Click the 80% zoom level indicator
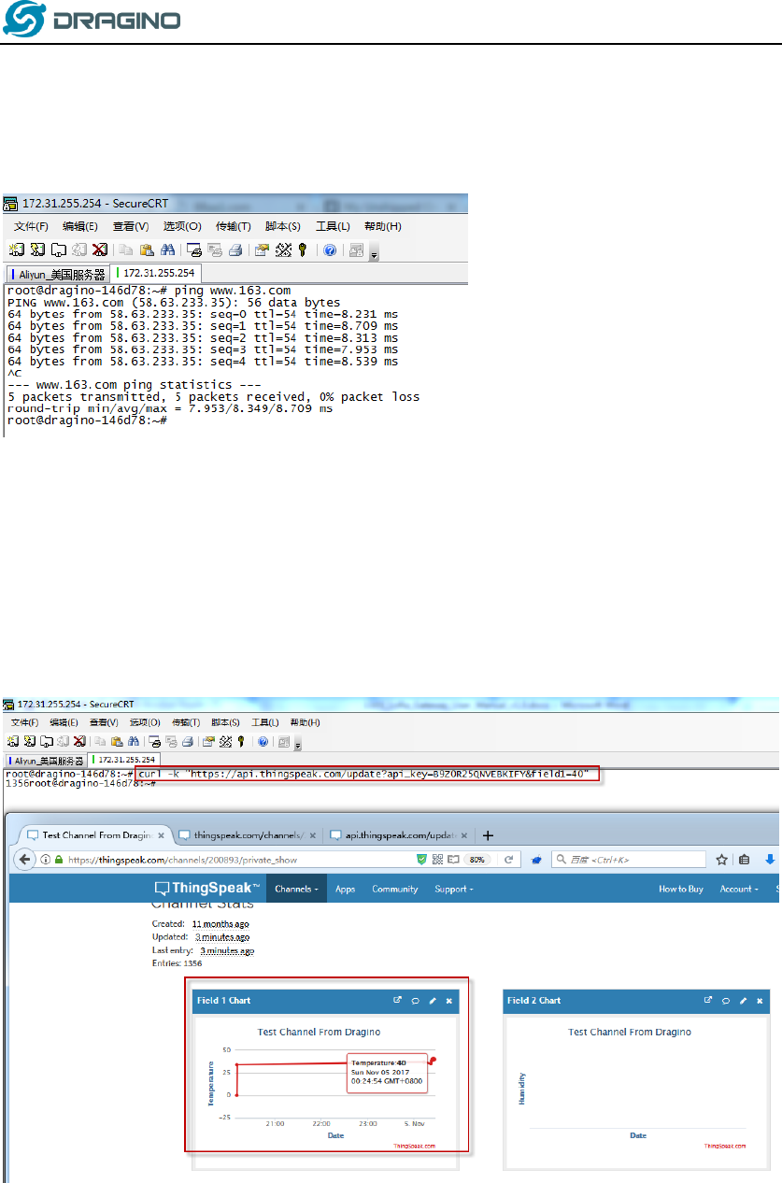The image size is (782, 1183). pyautogui.click(x=476, y=859)
